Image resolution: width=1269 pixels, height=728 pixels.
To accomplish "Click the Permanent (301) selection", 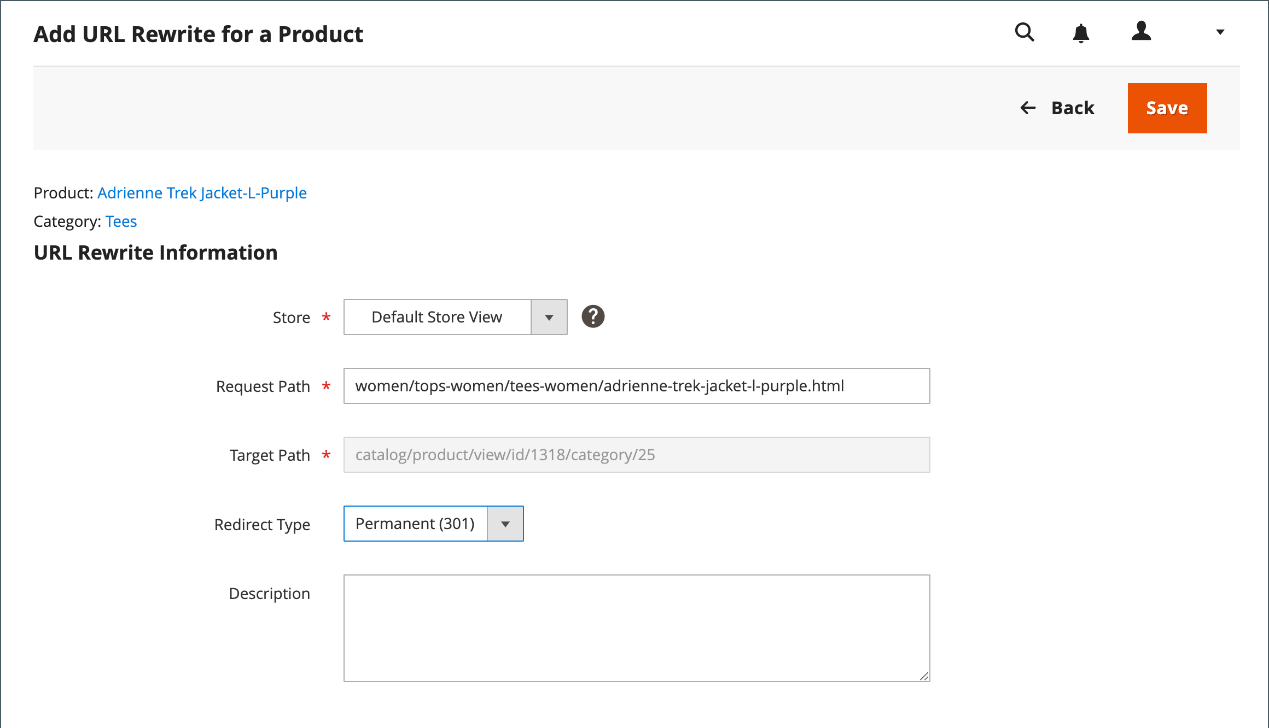I will click(x=415, y=524).
